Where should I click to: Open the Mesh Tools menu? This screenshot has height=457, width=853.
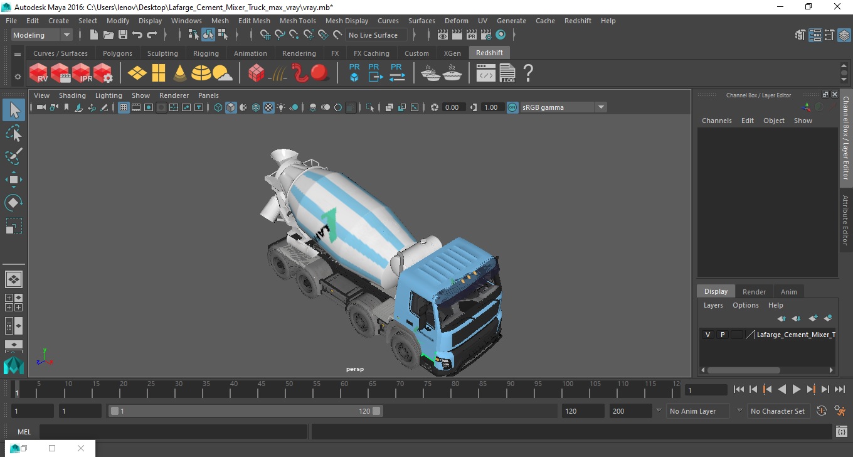(297, 21)
